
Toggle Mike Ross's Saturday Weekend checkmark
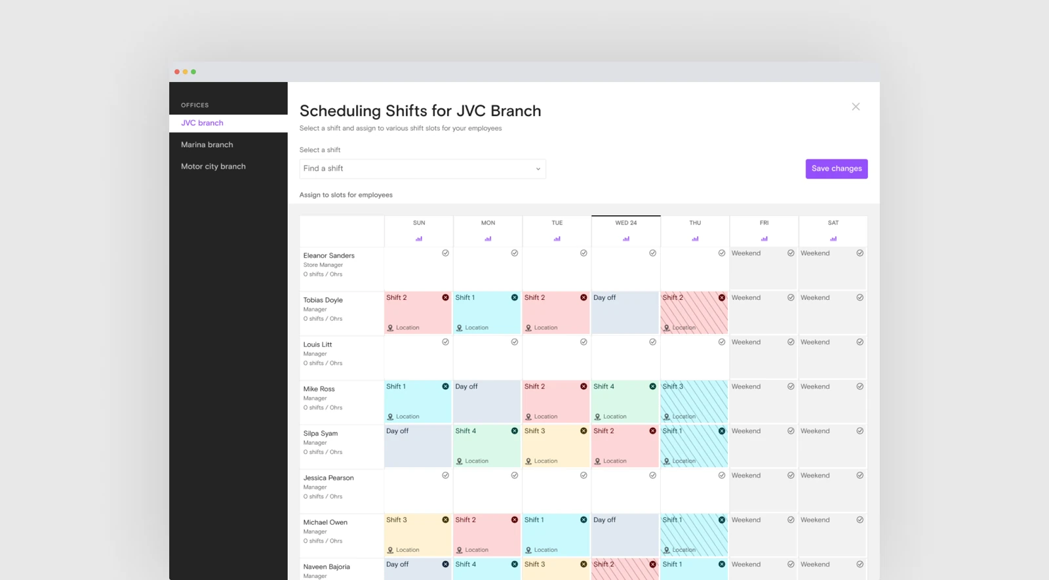(x=860, y=386)
